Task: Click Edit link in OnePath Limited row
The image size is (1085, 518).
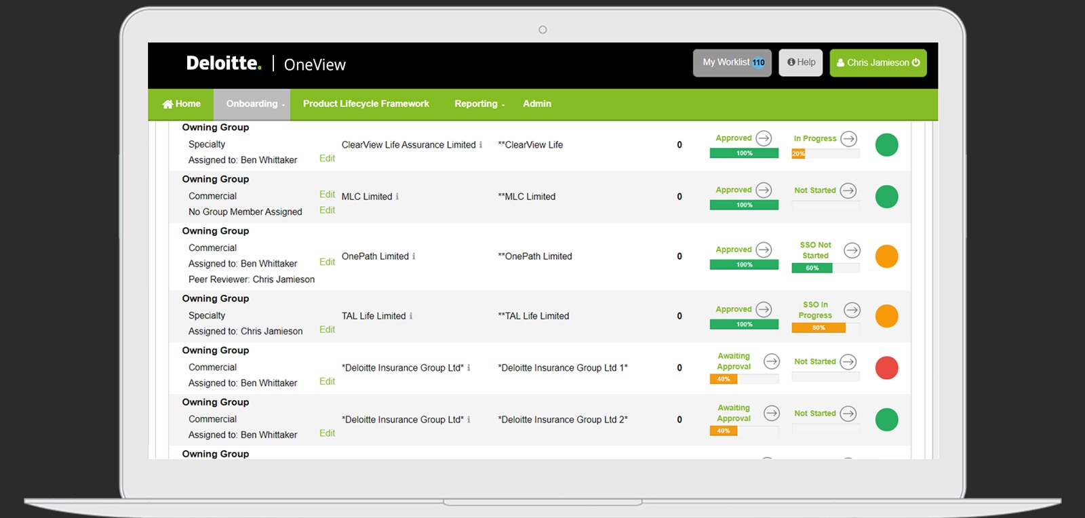Action: [327, 262]
